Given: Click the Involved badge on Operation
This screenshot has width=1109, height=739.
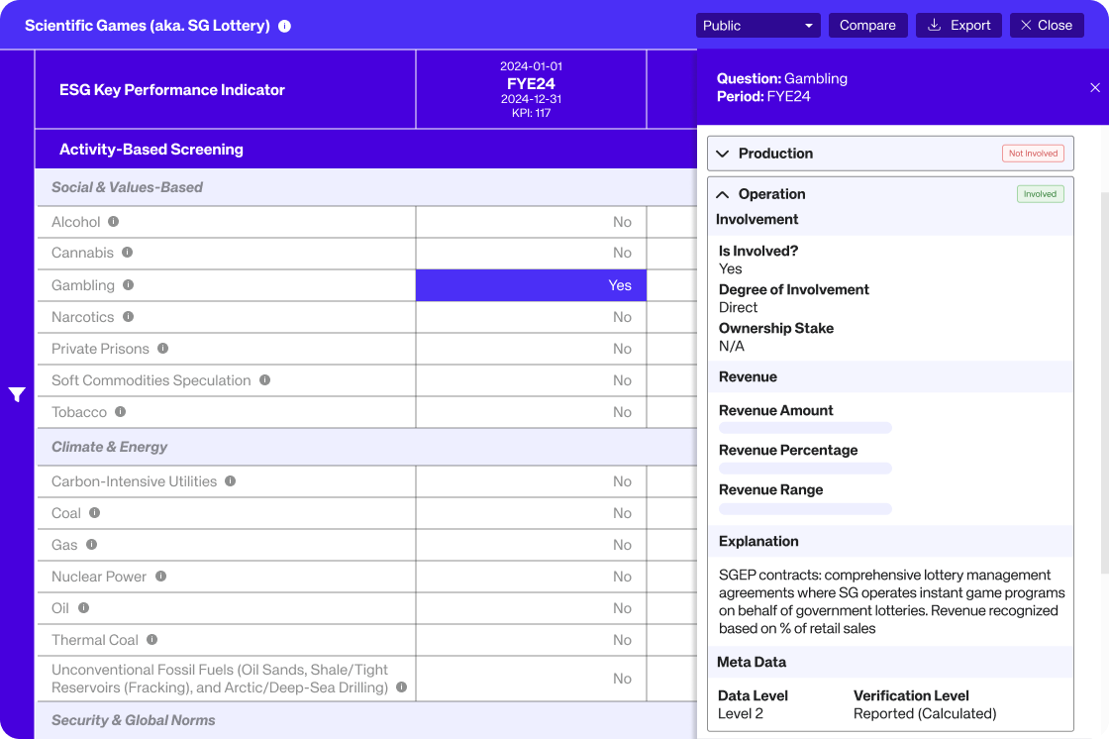Looking at the screenshot, I should tap(1040, 194).
